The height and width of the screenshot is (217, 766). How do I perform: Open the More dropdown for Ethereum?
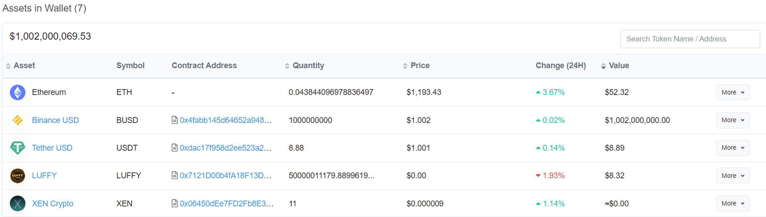[733, 92]
